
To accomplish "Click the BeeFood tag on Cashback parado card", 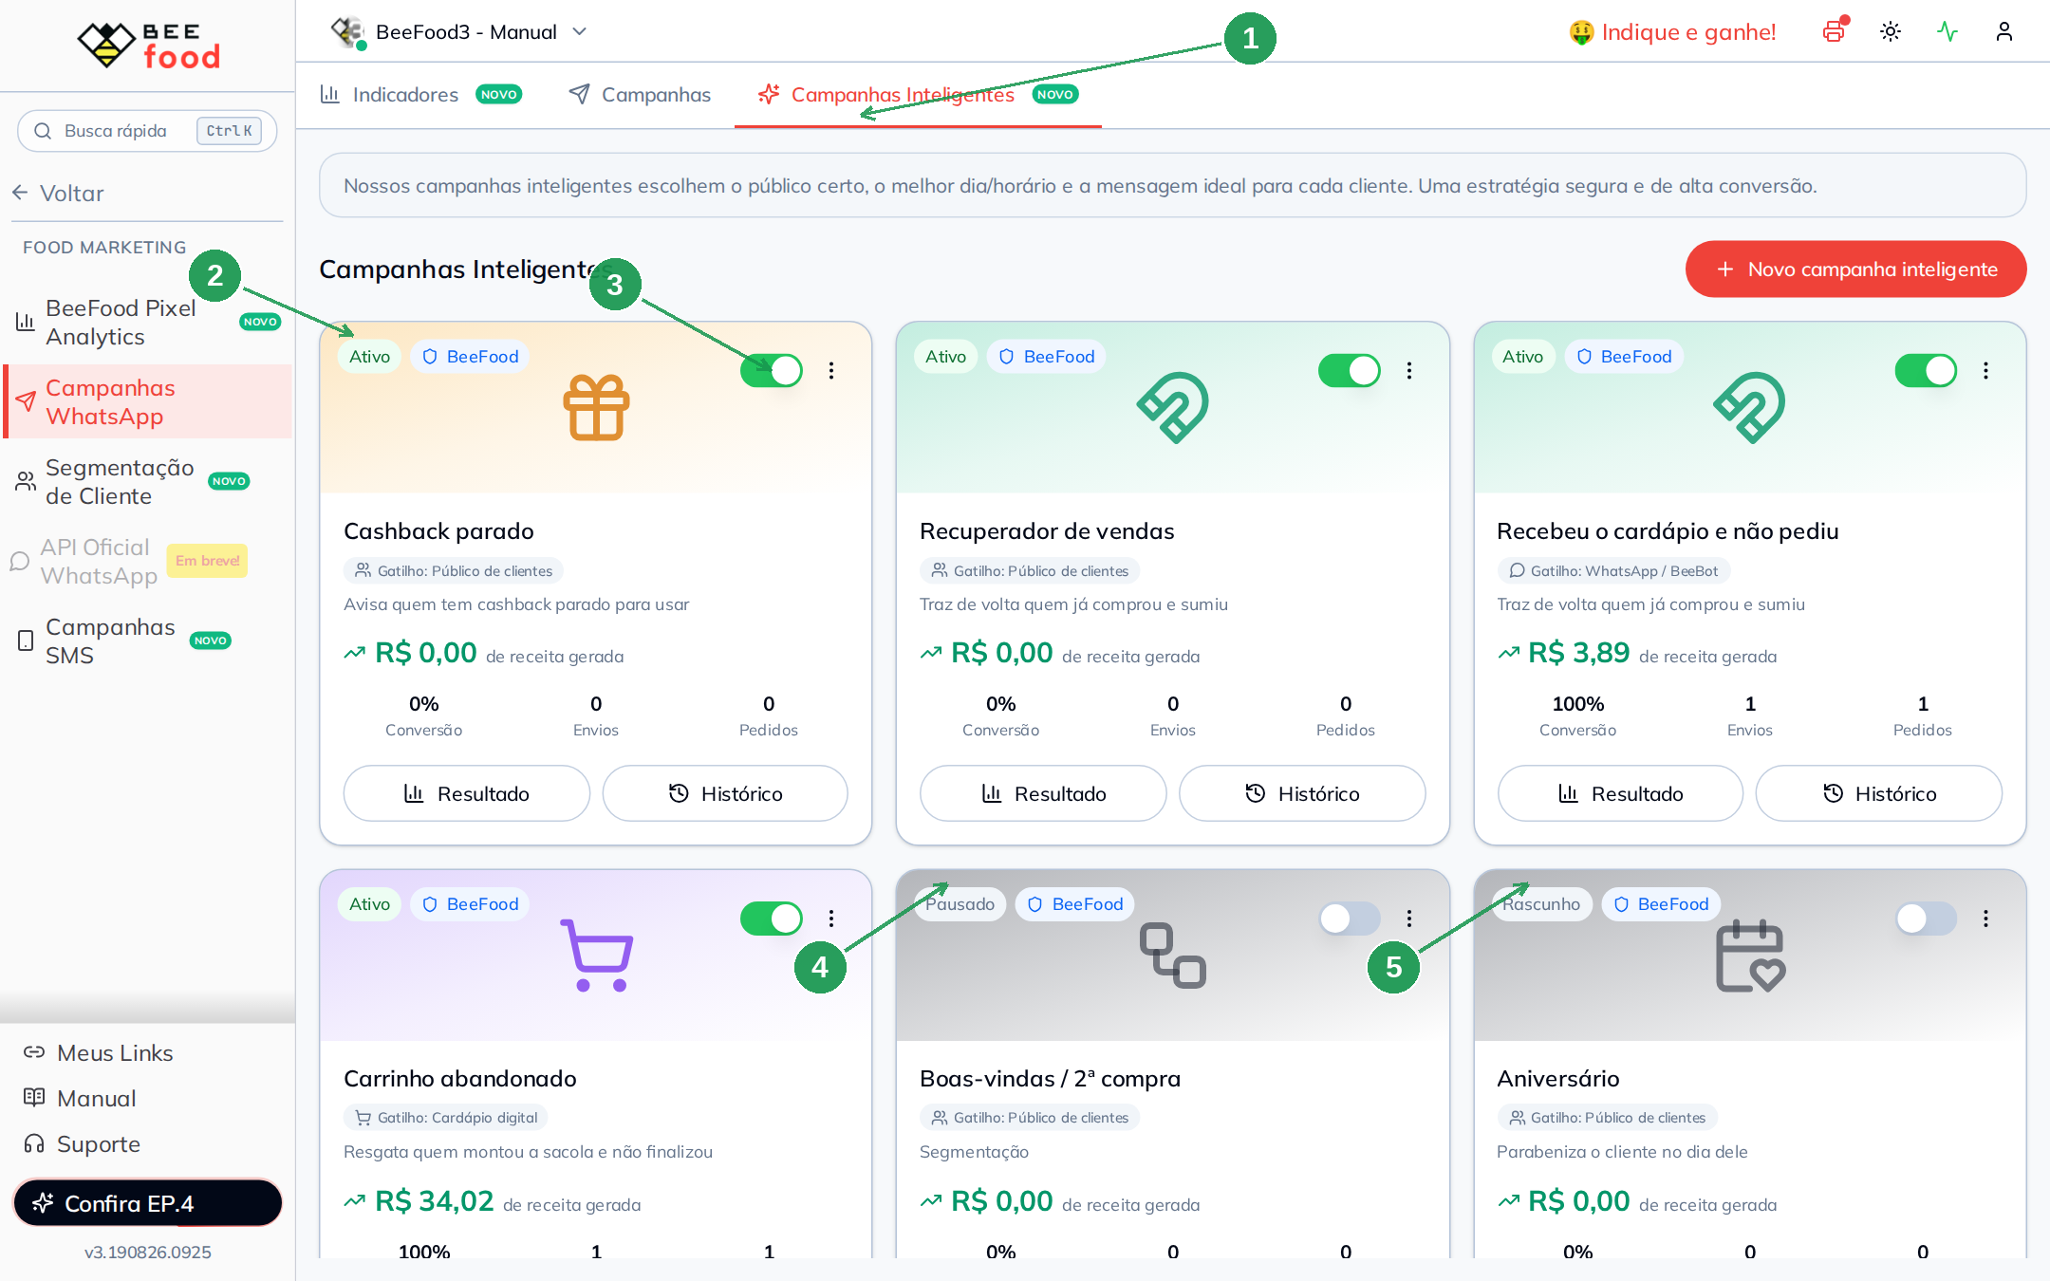I will point(471,357).
